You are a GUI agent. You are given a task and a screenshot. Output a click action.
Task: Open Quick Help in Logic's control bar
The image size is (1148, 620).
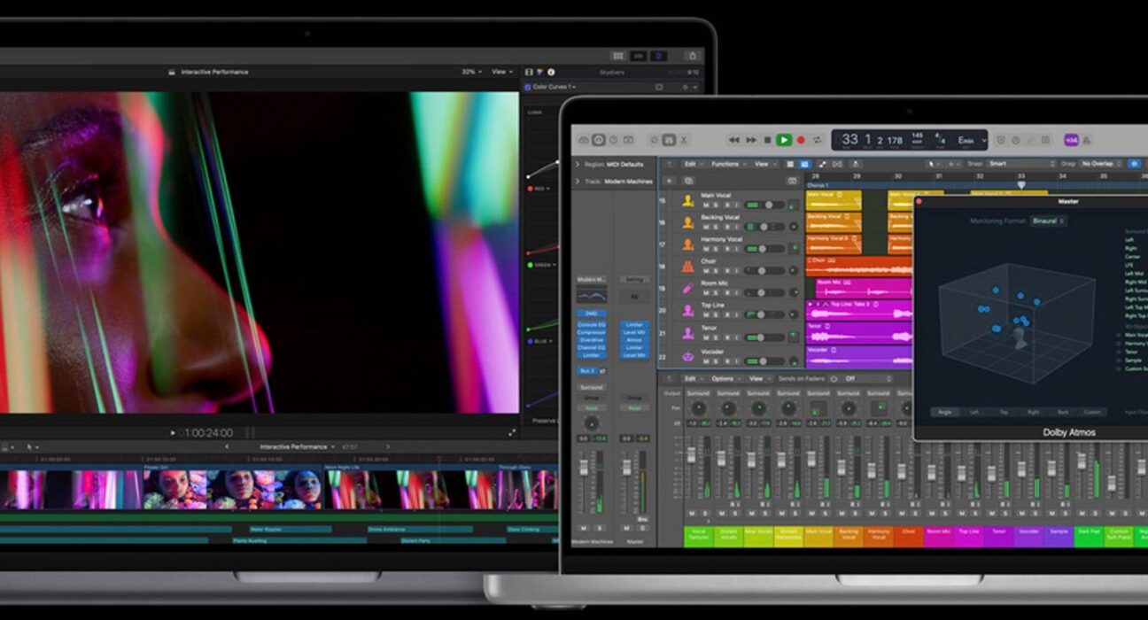pos(614,140)
